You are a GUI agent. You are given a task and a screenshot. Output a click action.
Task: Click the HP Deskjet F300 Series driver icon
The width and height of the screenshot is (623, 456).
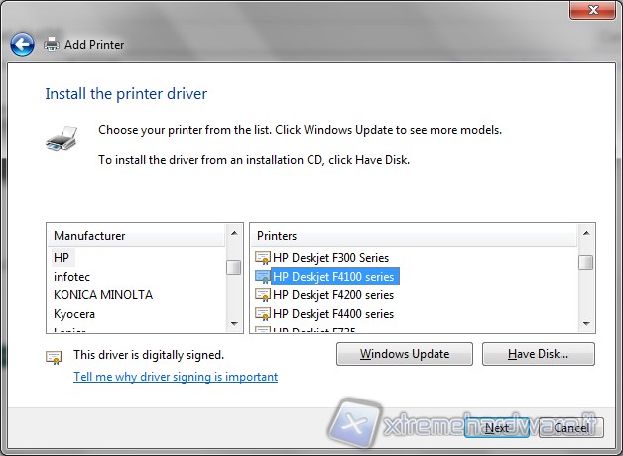(x=263, y=258)
